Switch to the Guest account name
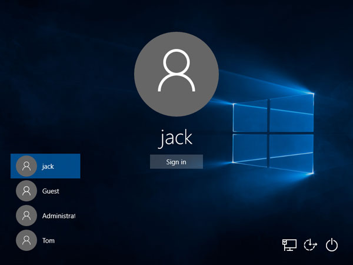353x265 pixels. pyautogui.click(x=51, y=191)
